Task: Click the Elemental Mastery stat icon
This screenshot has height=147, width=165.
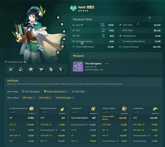Action: (x=73, y=41)
